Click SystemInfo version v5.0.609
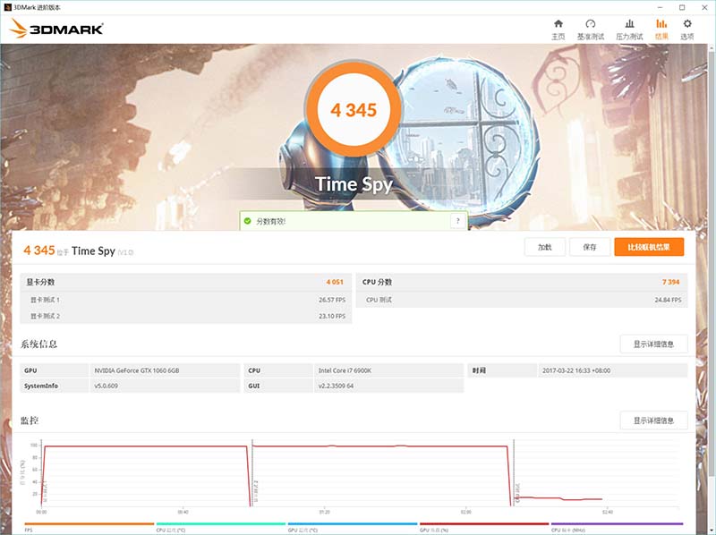The width and height of the screenshot is (716, 535). coord(106,386)
